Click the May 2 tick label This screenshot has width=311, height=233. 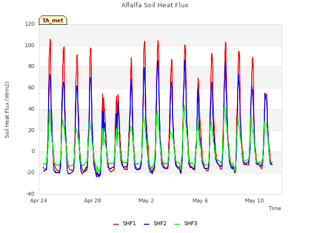pos(146,200)
